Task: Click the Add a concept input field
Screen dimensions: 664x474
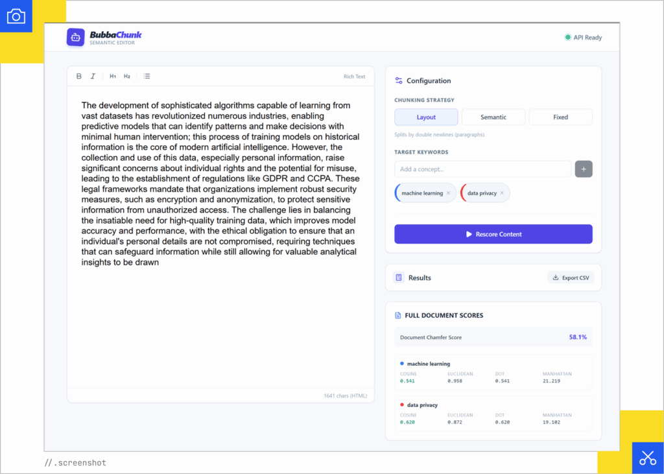Action: [x=482, y=169]
